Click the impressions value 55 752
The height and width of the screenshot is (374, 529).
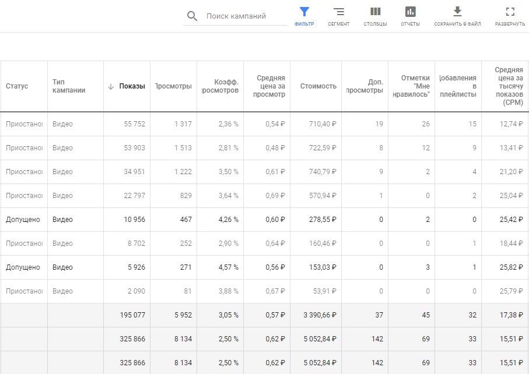134,124
